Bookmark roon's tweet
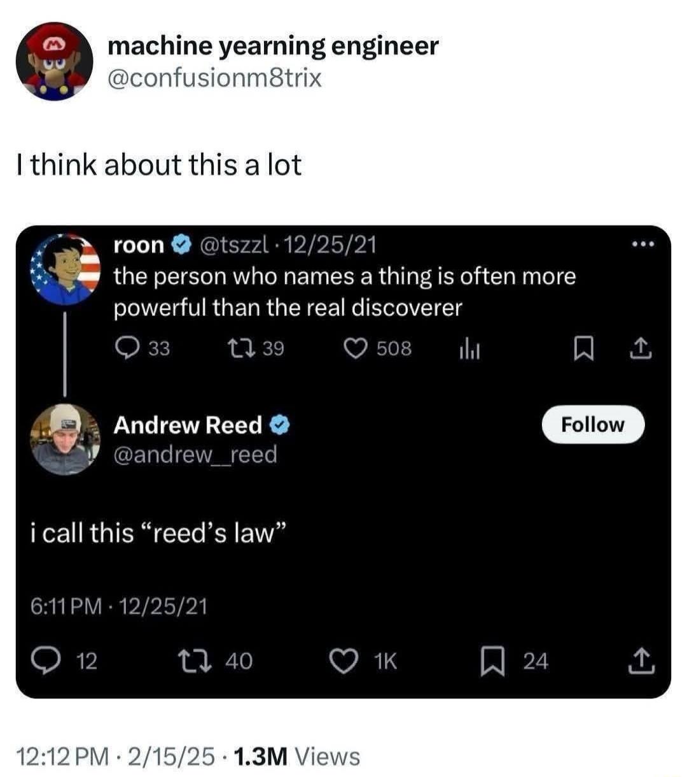The width and height of the screenshot is (687, 777). [x=581, y=348]
